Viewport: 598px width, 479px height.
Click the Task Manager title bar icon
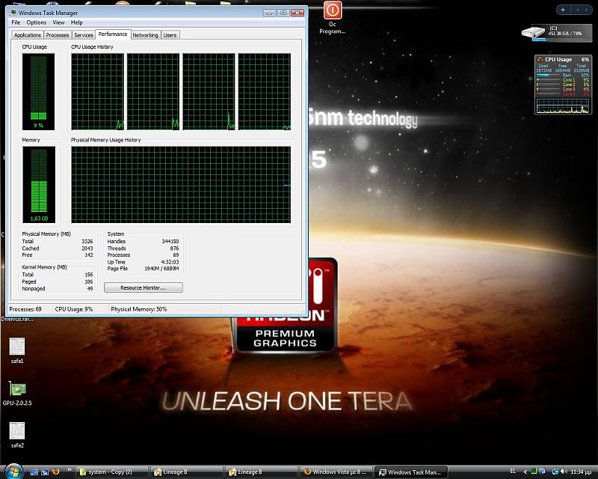[13, 13]
